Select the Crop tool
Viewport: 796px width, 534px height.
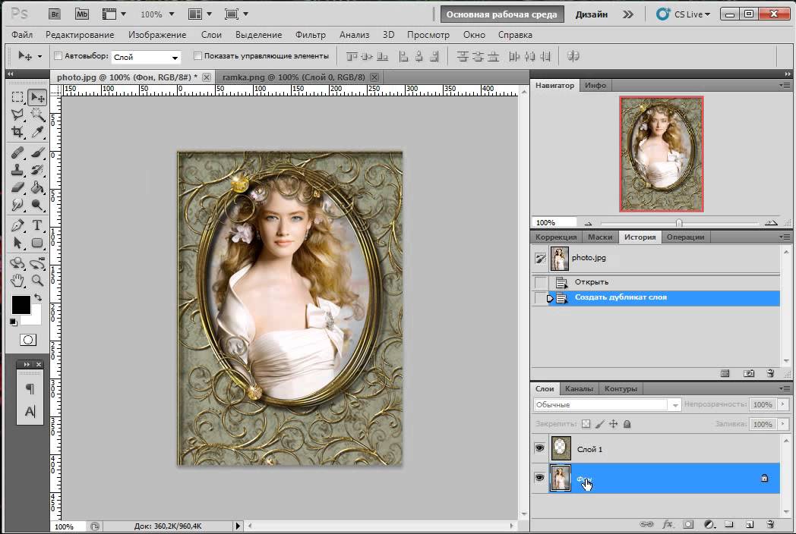tap(17, 132)
